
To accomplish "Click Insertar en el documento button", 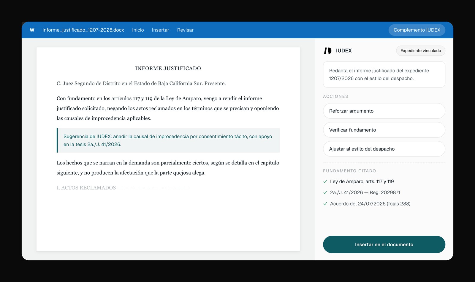I will 384,245.
